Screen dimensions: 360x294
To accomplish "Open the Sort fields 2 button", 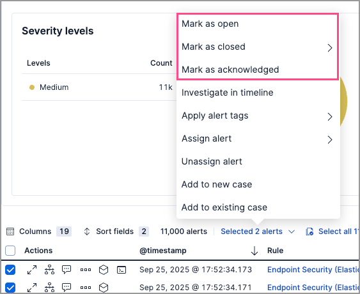I will click(116, 232).
